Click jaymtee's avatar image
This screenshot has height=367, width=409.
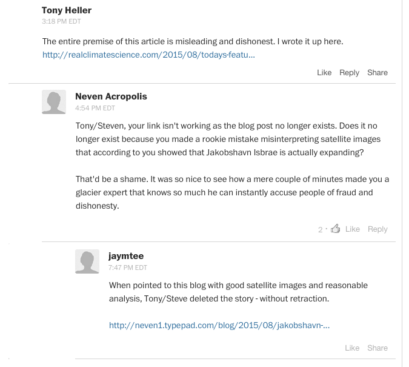click(87, 261)
